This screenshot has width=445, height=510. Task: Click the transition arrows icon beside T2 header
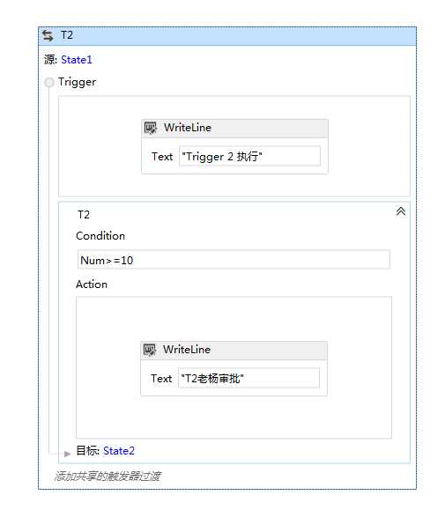(x=48, y=36)
